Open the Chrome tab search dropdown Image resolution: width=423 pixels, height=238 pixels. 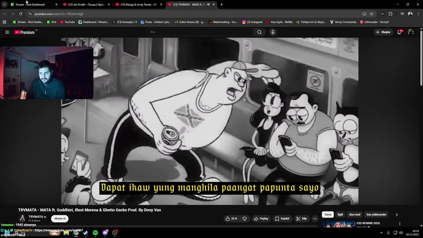pyautogui.click(x=4, y=5)
